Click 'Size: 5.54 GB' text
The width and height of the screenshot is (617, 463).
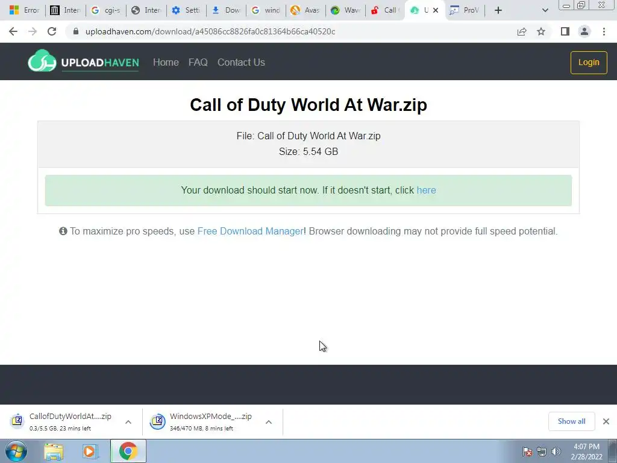pos(308,151)
